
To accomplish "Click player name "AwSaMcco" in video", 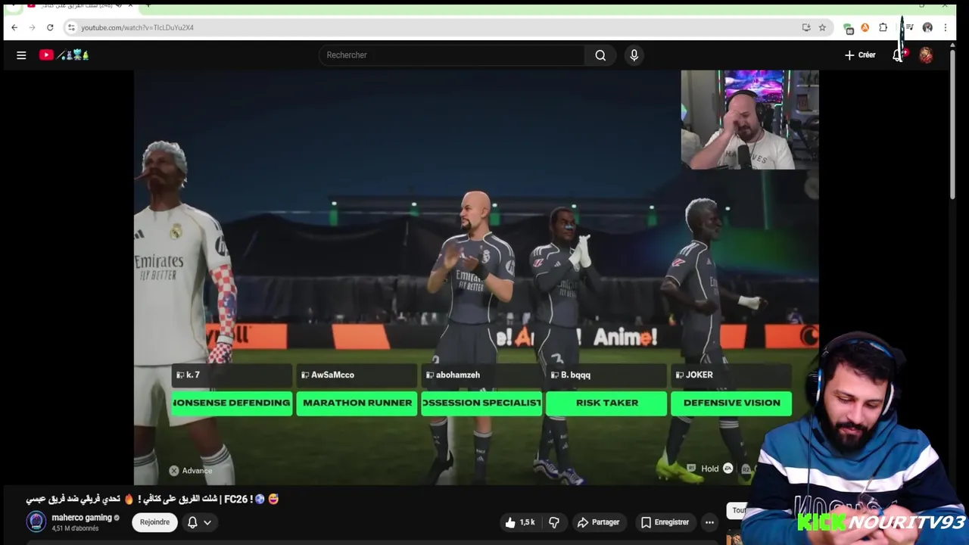I will pos(332,375).
